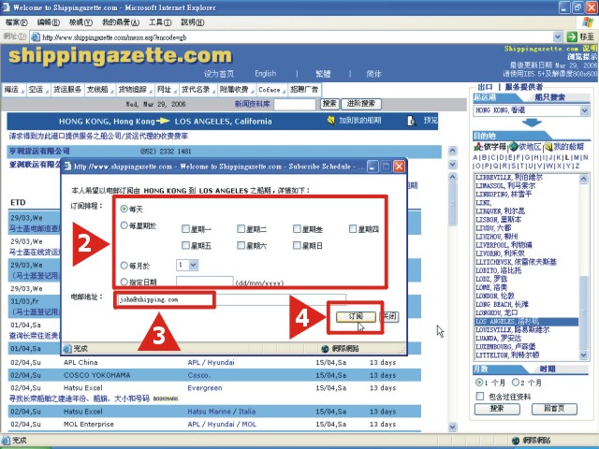The width and height of the screenshot is (599, 449).
Task: Open the address bar history dropdown
Action: pos(558,37)
